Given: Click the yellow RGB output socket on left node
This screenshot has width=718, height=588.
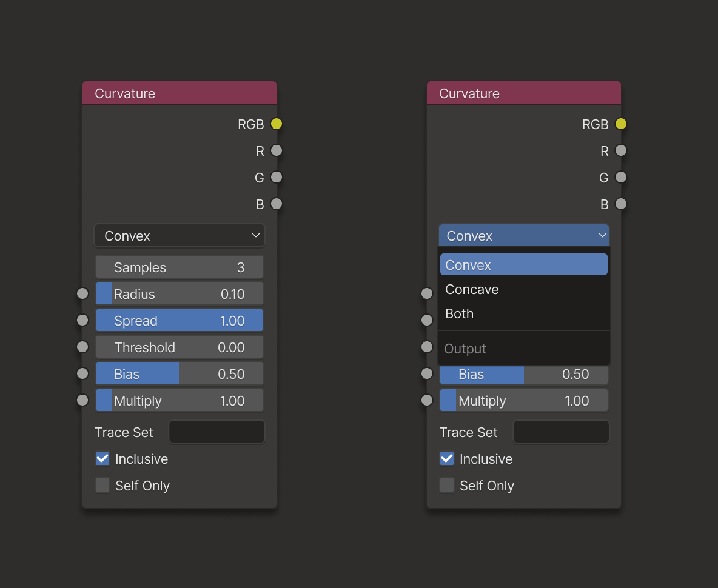Looking at the screenshot, I should (276, 124).
